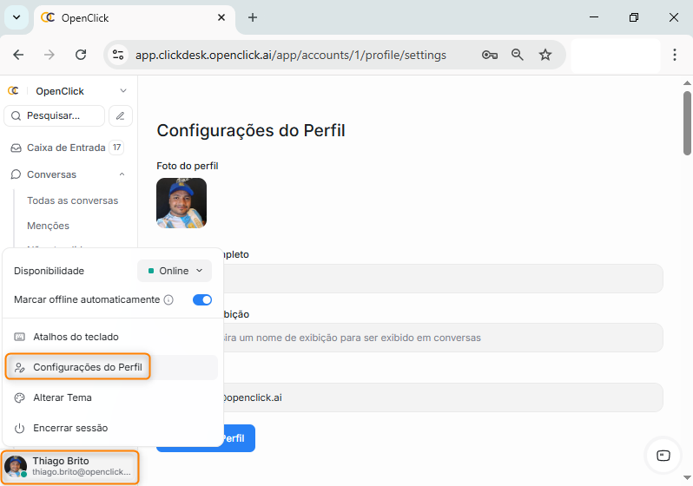Click the profile photo thumbnail
This screenshot has height=486, width=693.
[x=181, y=203]
